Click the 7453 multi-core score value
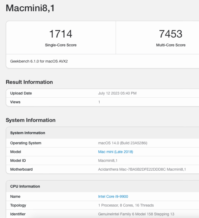Screen dimensions: 199x218 (x=170, y=34)
